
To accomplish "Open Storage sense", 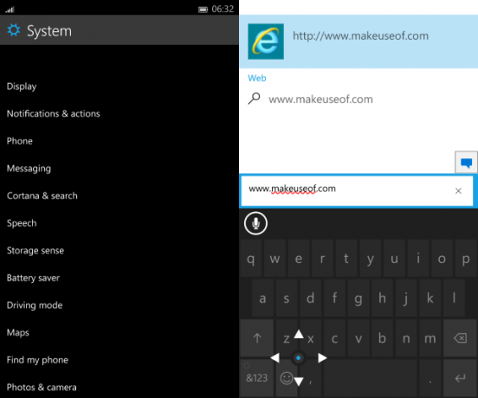I will click(x=36, y=251).
